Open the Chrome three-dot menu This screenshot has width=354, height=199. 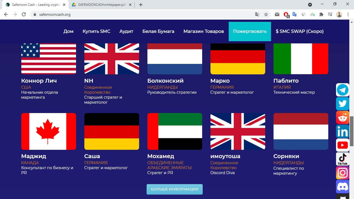click(348, 14)
